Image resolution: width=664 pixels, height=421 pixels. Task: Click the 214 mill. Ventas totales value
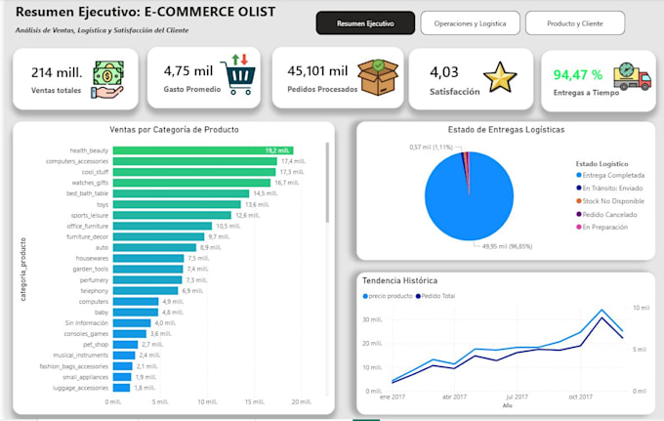tap(57, 72)
